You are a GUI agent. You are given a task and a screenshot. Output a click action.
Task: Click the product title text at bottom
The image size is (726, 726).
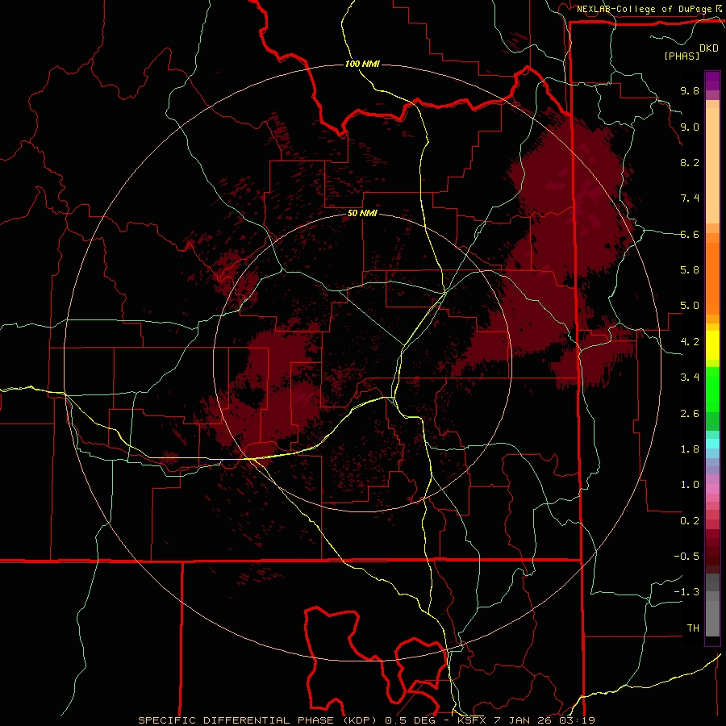[366, 720]
